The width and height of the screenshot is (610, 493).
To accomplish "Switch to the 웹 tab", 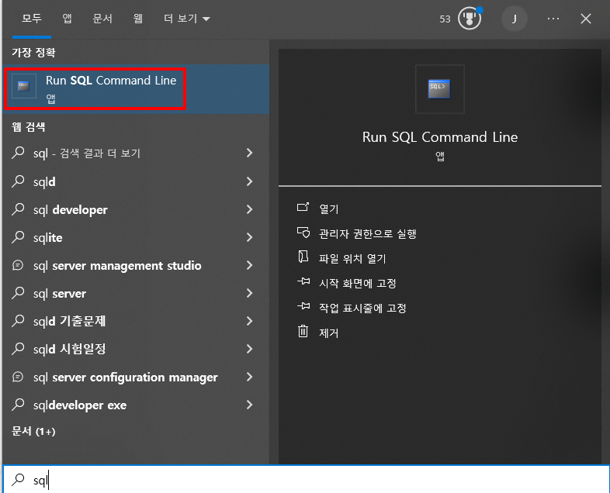I will 137,19.
